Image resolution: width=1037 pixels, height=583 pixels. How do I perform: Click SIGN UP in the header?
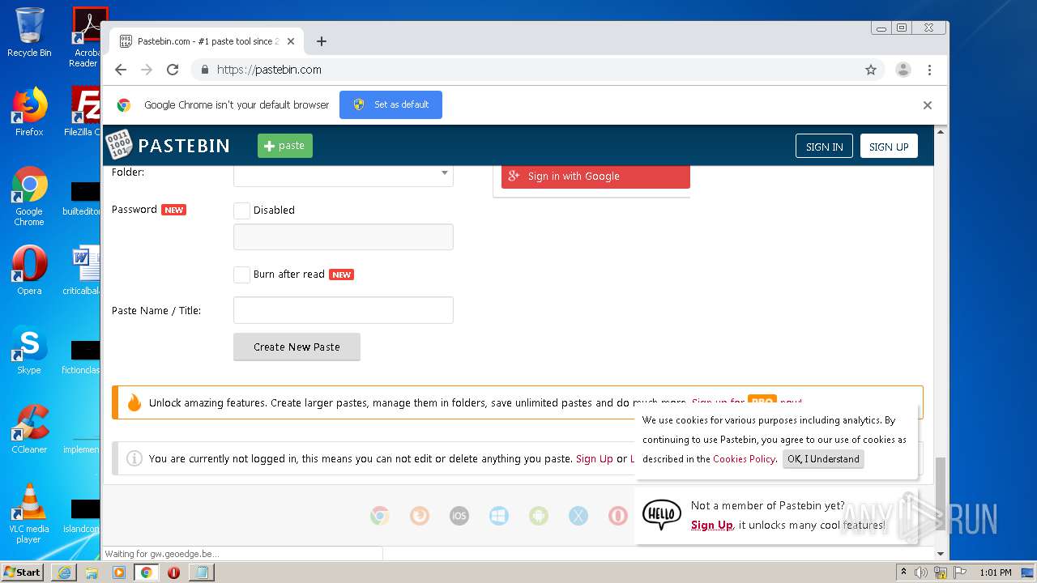[889, 147]
